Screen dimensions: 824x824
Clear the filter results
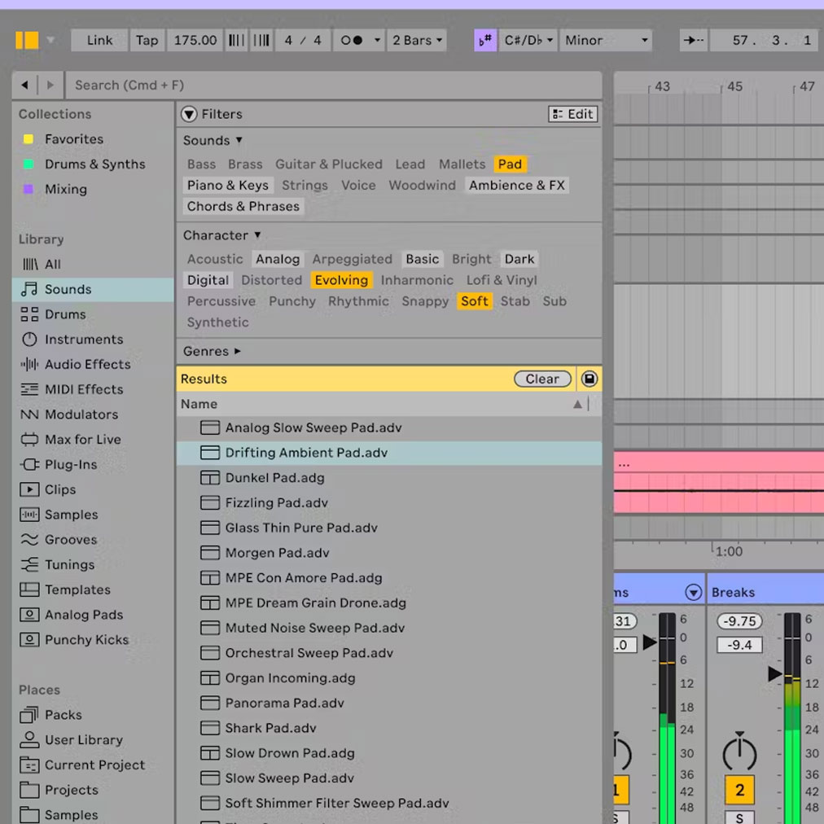[x=542, y=379]
